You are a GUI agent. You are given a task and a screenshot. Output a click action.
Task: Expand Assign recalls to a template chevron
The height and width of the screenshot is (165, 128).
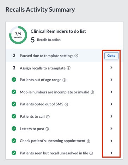[111, 68]
